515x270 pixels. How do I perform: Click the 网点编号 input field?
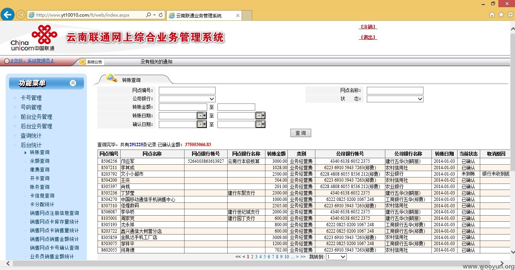coord(187,91)
